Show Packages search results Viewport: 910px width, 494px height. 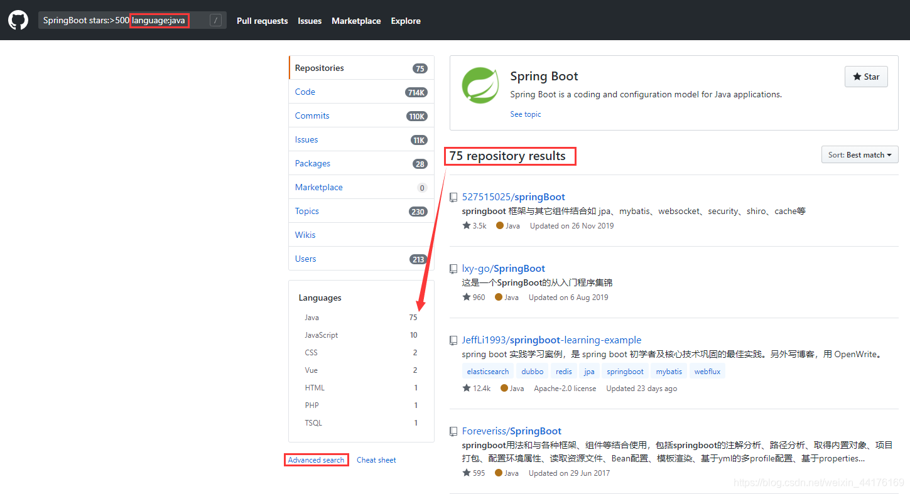[x=361, y=163]
